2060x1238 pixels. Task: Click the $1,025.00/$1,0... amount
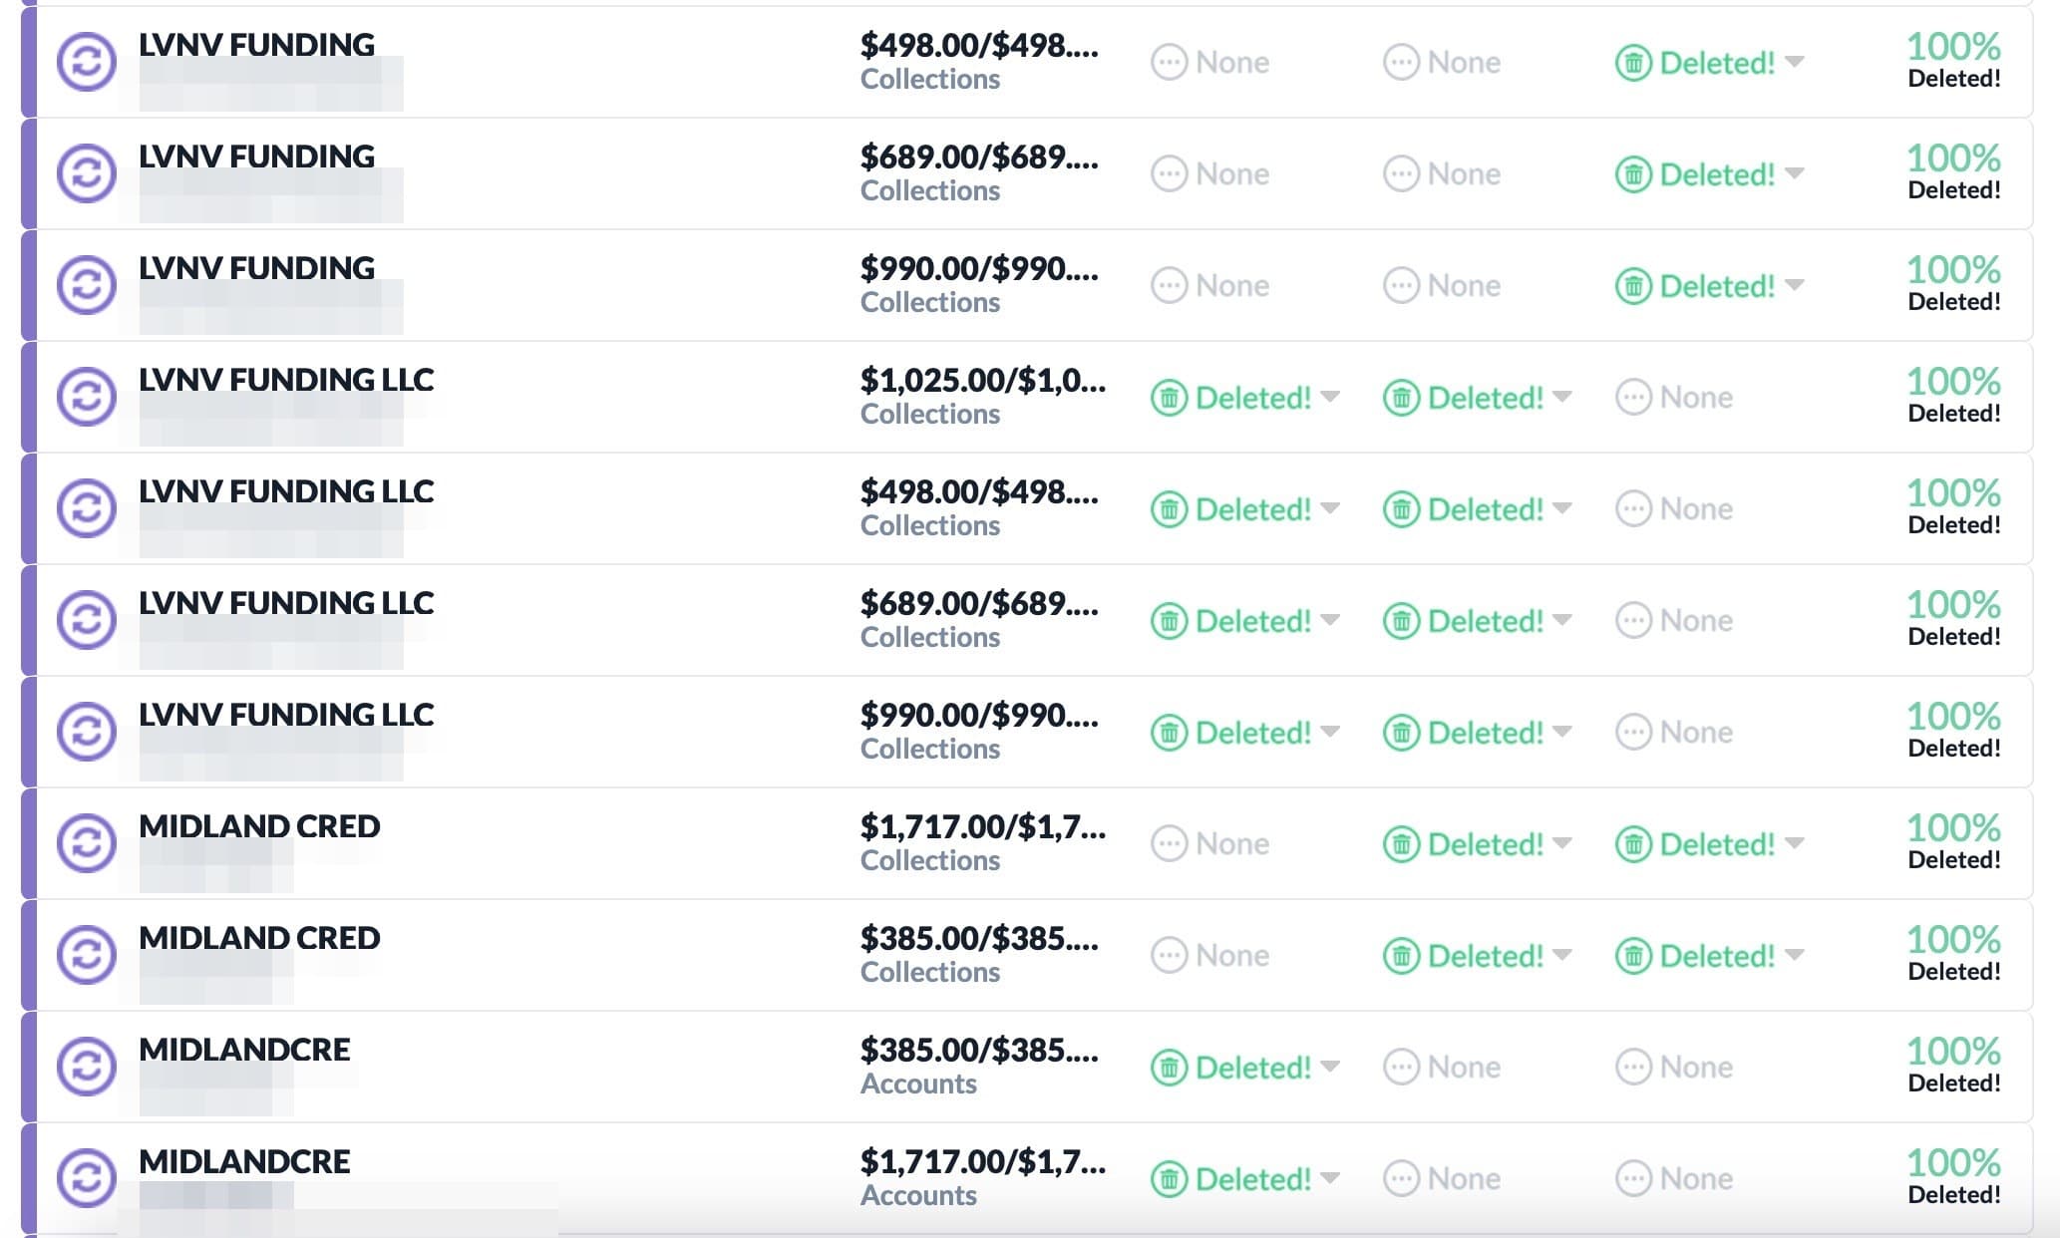[983, 380]
